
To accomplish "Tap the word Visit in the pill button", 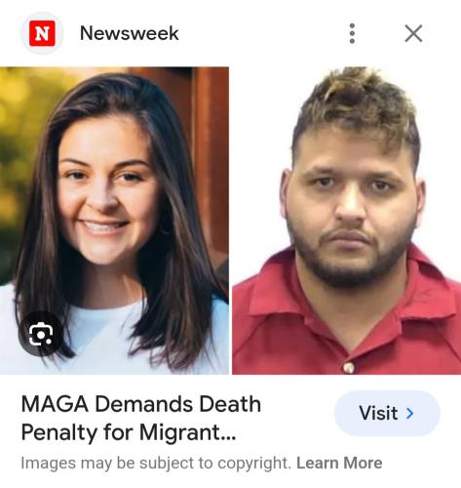I will pos(378,413).
